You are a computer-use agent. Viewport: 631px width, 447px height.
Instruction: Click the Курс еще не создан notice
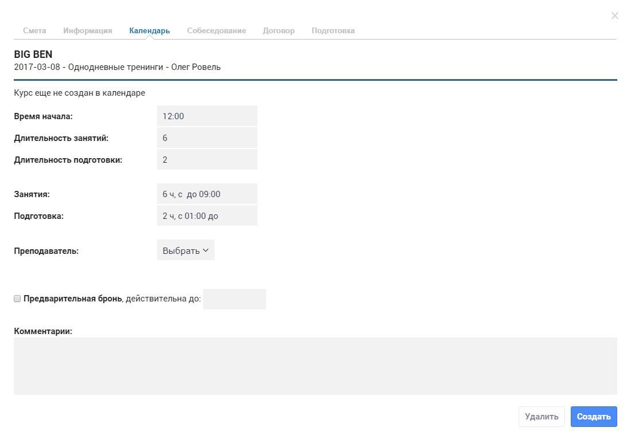pos(80,93)
